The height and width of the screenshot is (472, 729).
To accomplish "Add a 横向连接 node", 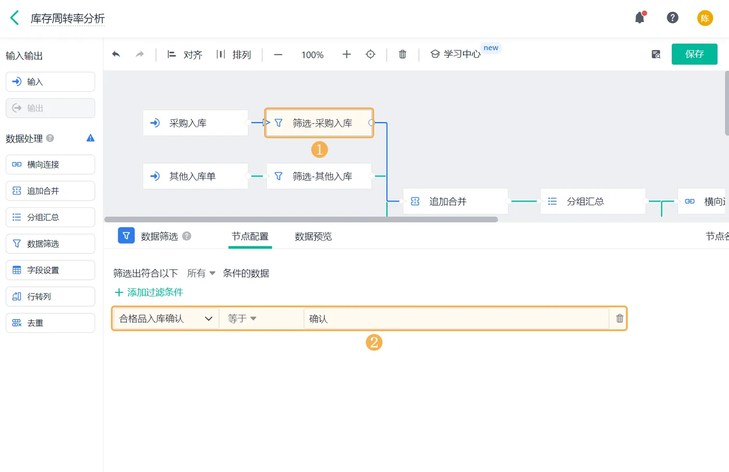I will 51,165.
